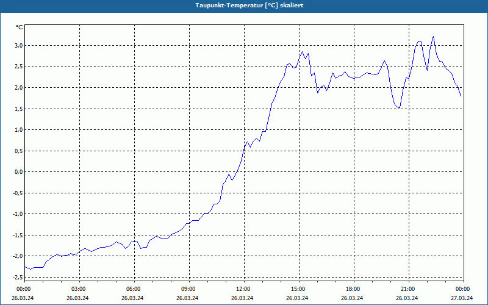Select the 3,0 y-axis value
The width and height of the screenshot is (488, 305).
tap(19, 46)
